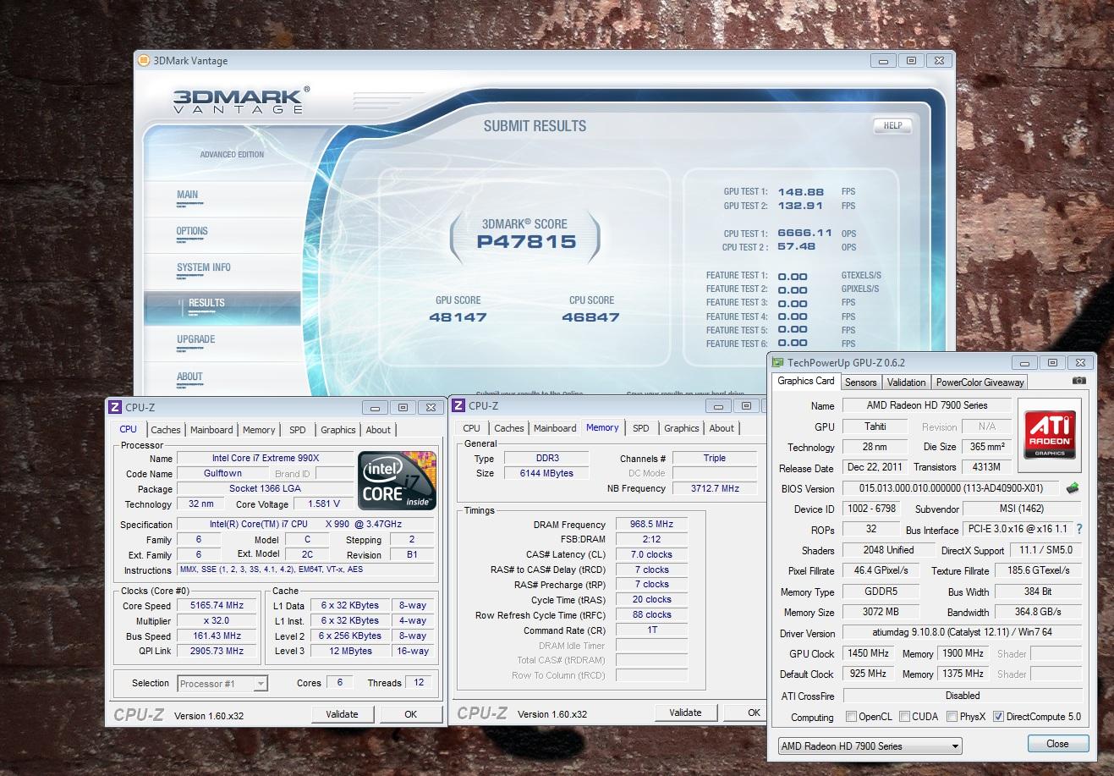Click the BIOS save chip icon in GPU-Z
Image resolution: width=1114 pixels, height=776 pixels.
click(1073, 487)
